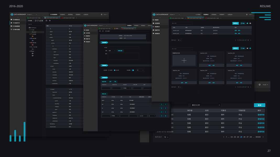
Task: Click 新建主题 button
Action: pos(120,51)
